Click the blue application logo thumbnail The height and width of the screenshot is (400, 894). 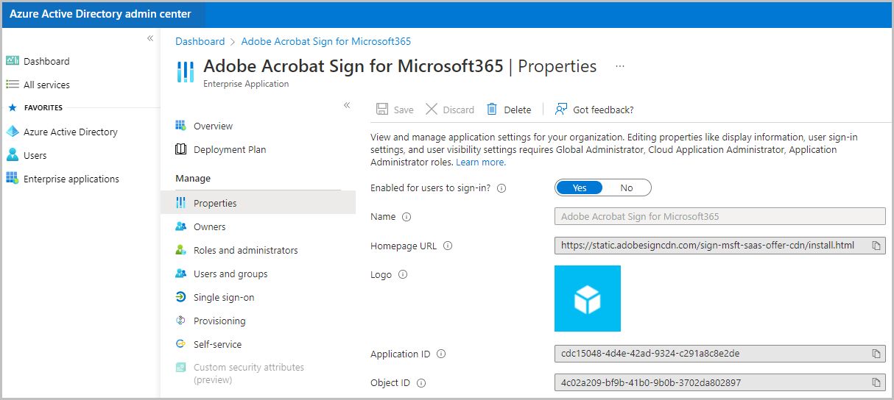(588, 299)
